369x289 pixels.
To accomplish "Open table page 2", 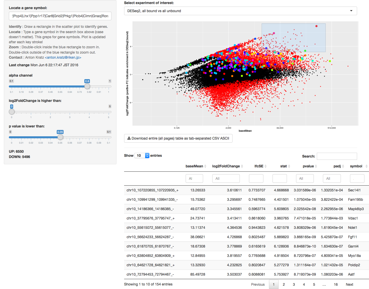I will click(284, 284).
